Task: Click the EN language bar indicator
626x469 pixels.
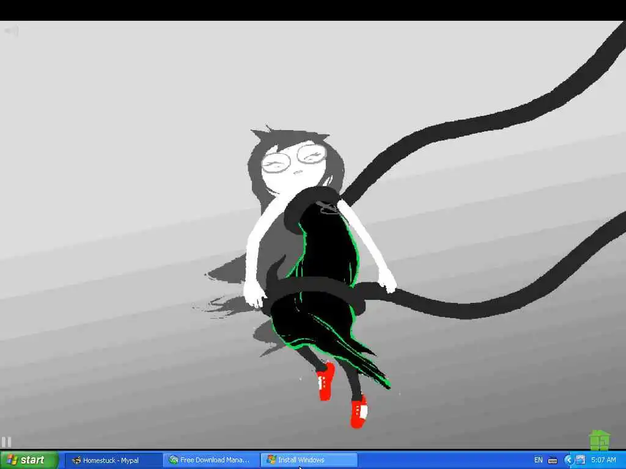Action: point(538,460)
